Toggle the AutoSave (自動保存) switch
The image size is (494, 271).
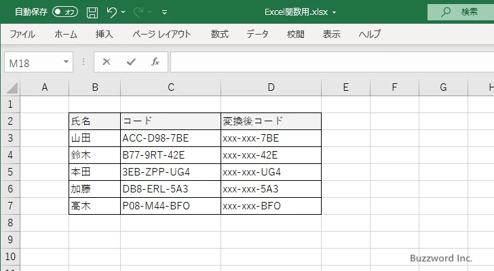click(65, 12)
